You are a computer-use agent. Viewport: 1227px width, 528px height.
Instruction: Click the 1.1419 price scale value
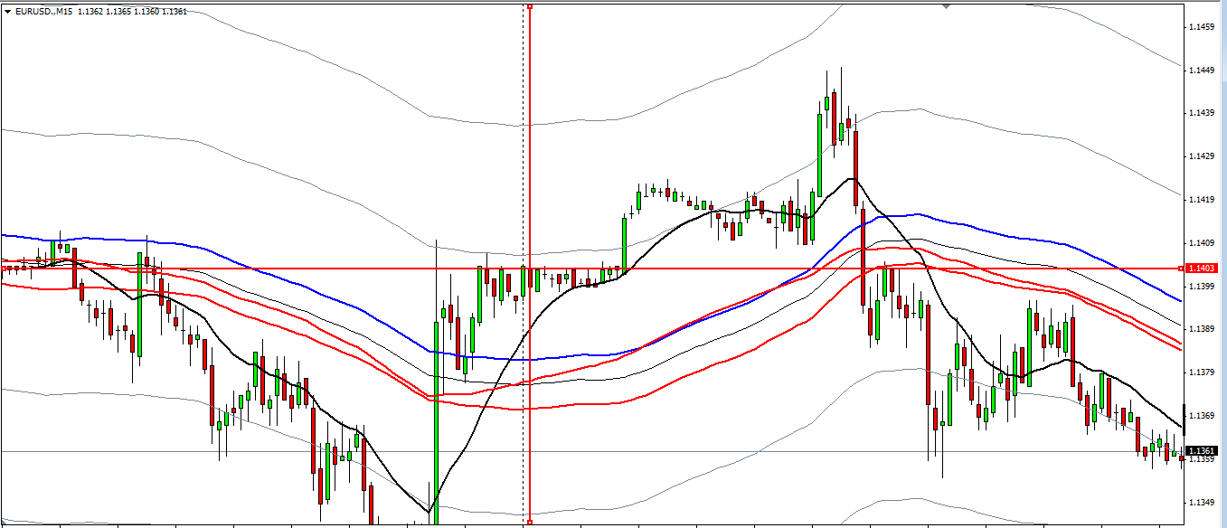point(1203,200)
